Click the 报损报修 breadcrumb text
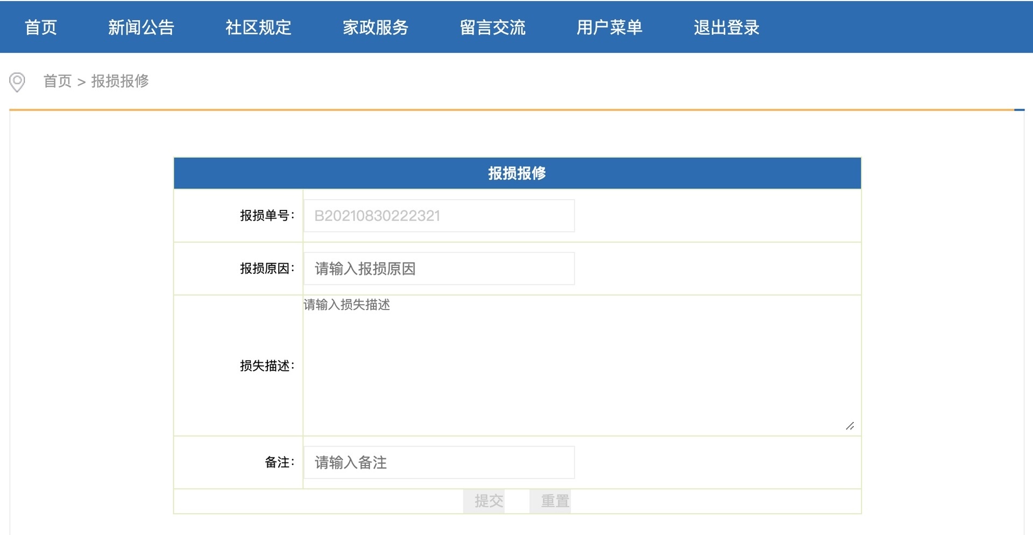The height and width of the screenshot is (535, 1033). tap(120, 81)
